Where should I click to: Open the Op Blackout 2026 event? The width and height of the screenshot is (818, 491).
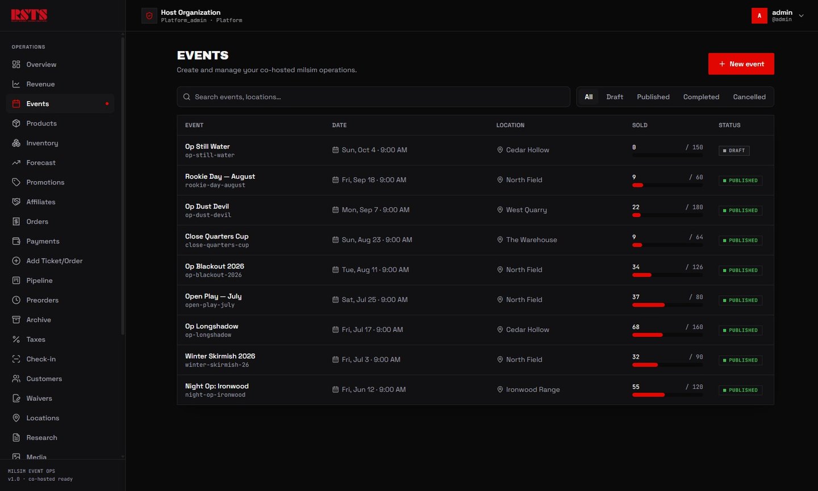coord(214,267)
